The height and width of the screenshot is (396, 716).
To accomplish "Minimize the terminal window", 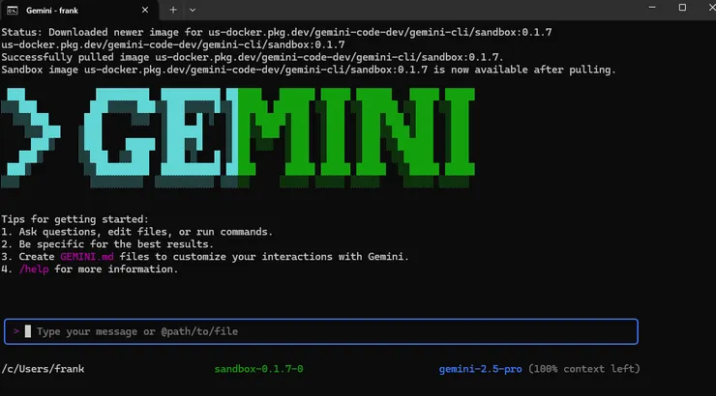I will tap(652, 8).
